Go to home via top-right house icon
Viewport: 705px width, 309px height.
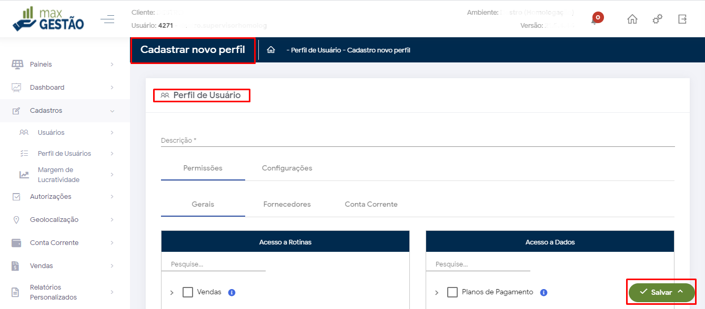pos(632,19)
